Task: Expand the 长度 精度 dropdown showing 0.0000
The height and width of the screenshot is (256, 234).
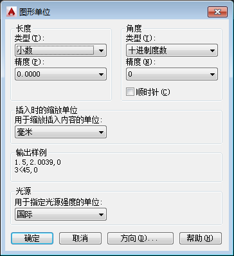Action: tap(60, 74)
